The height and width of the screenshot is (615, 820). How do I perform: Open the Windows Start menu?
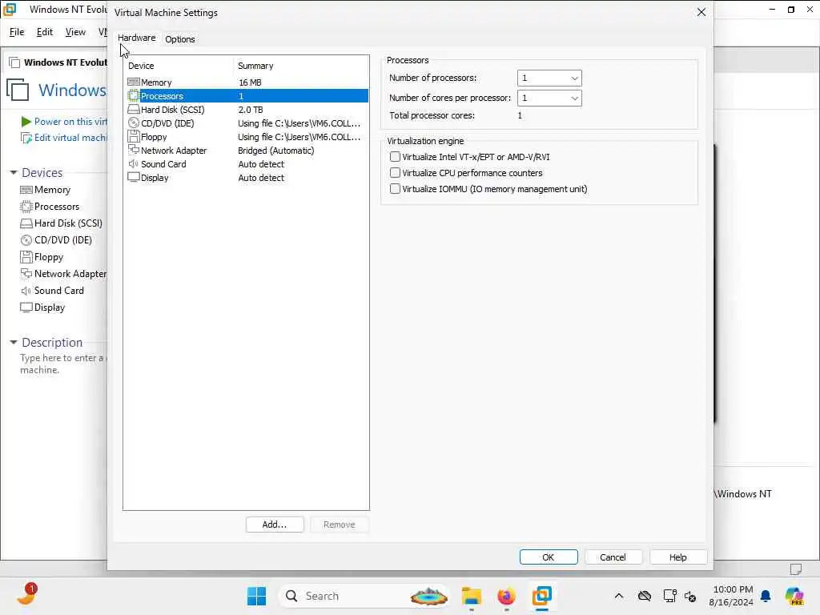click(256, 596)
